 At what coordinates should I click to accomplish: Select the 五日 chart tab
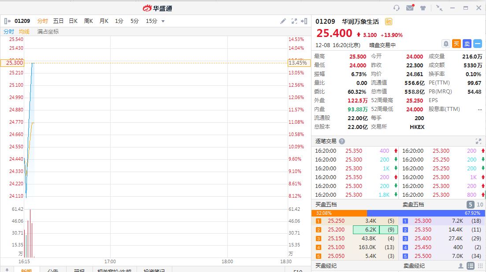click(58, 21)
